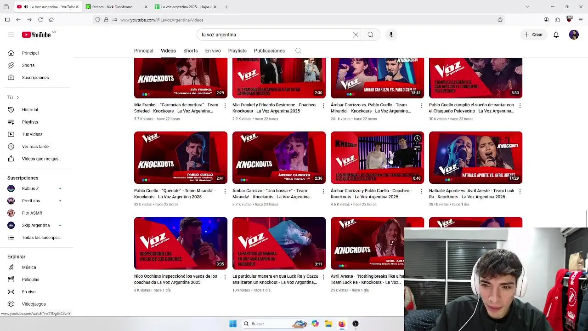Viewport: 588px width, 331px height.
Task: Open the account avatar menu
Action: (x=574, y=34)
